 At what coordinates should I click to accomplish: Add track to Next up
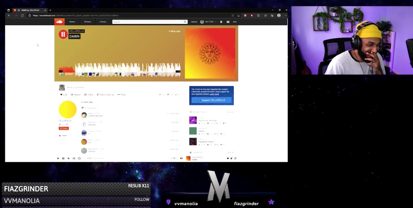coord(105,95)
